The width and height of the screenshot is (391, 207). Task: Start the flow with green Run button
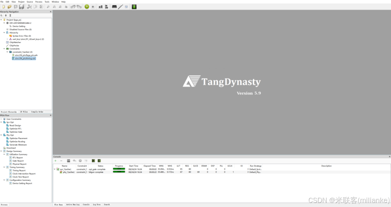coord(87,7)
